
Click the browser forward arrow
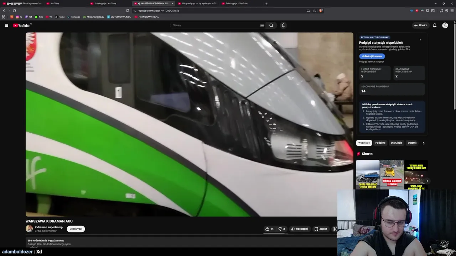[9, 11]
